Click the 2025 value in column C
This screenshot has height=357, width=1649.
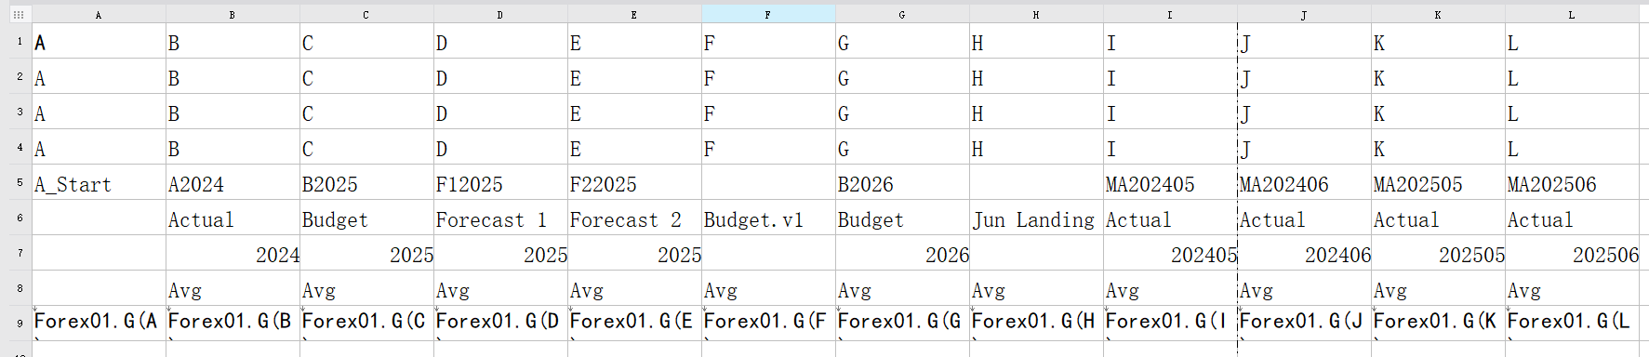point(366,254)
